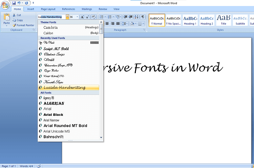254x168 pixels.
Task: Open the shading color dropdown arrow
Action: coord(136,24)
